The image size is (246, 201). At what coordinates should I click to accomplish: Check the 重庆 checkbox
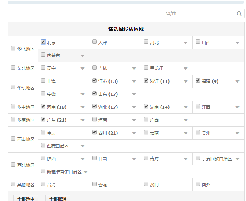pyautogui.click(x=43, y=132)
